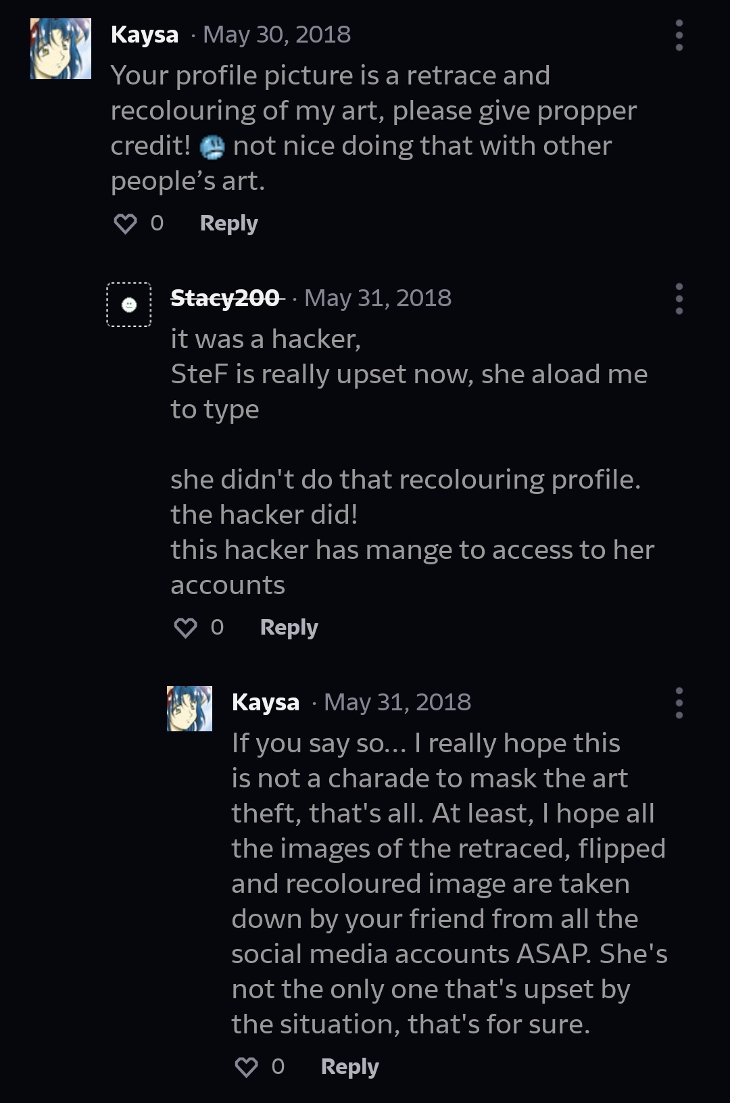The width and height of the screenshot is (730, 1103).
Task: Like Kaysa's reply about the charade
Action: pos(246,1067)
